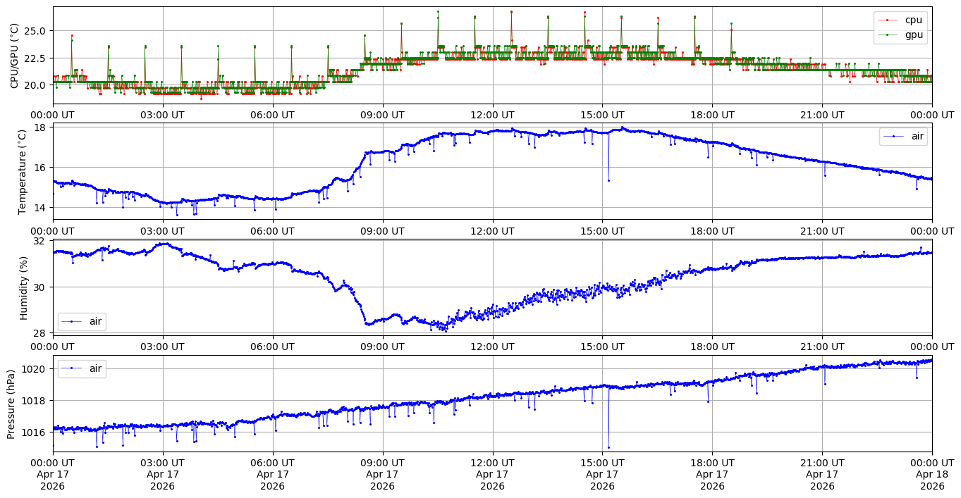
Task: Click the CPU/GPU (°C) y-axis label
Action: click(14, 56)
